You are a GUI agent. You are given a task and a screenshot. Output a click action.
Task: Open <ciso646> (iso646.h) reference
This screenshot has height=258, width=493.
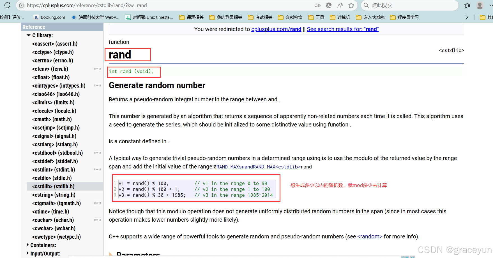point(56,94)
